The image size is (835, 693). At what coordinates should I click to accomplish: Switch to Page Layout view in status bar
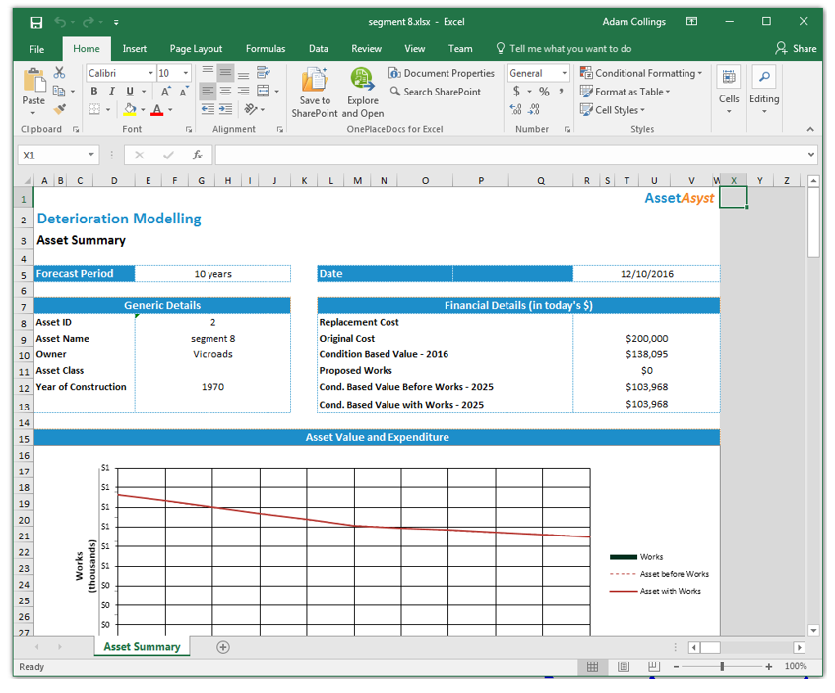tap(623, 666)
